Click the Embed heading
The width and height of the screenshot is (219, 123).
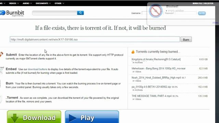(11, 69)
